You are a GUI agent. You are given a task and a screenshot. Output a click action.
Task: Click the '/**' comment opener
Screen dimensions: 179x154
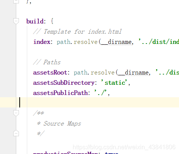click(x=39, y=113)
